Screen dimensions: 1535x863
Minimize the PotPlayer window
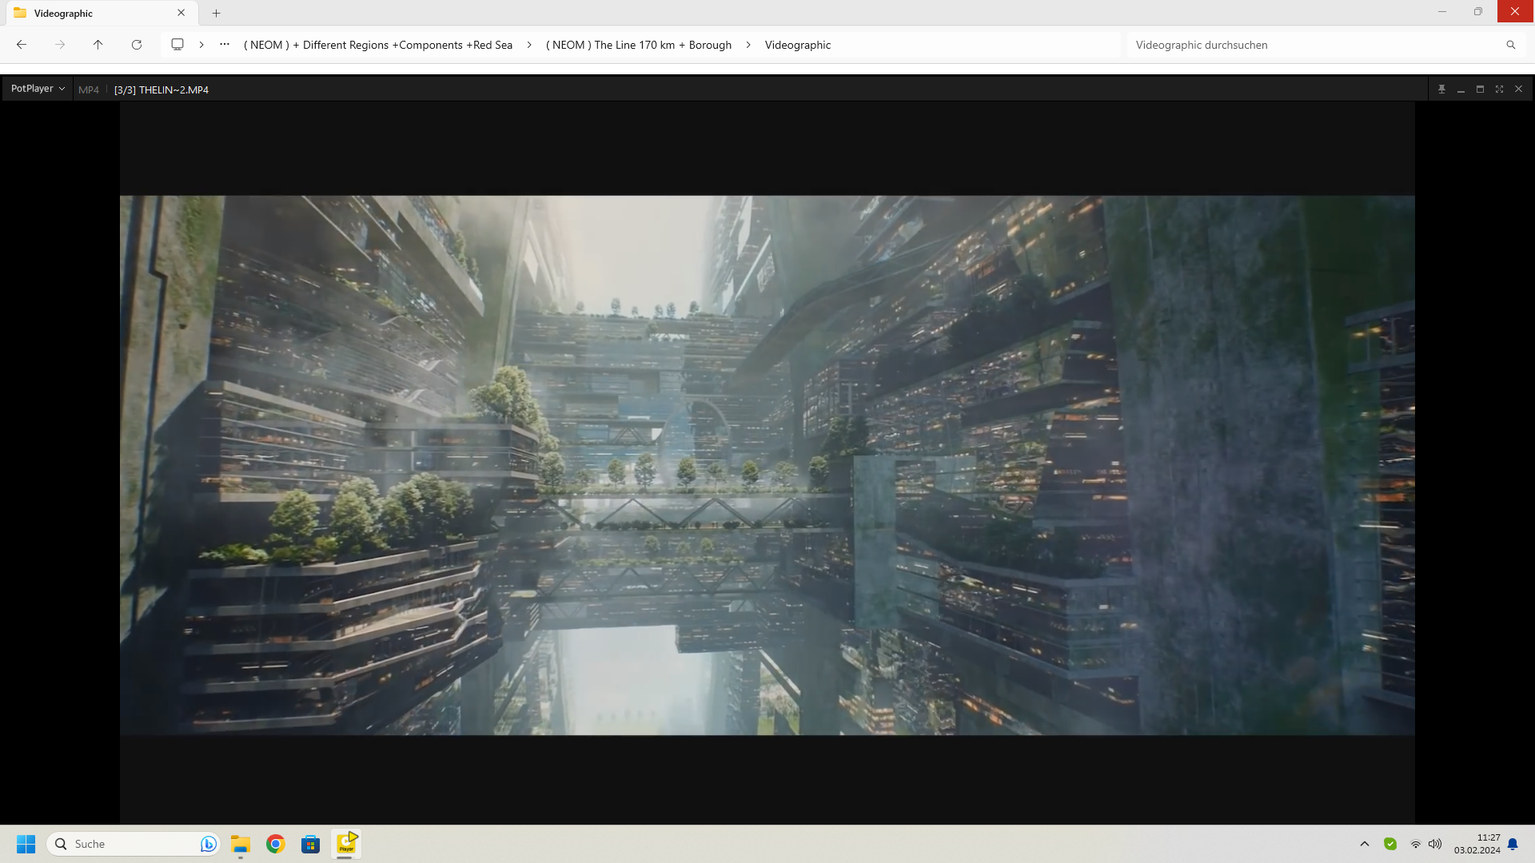tap(1461, 89)
